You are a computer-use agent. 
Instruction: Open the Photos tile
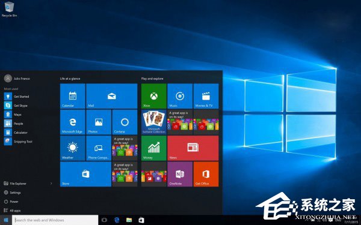pos(99,122)
